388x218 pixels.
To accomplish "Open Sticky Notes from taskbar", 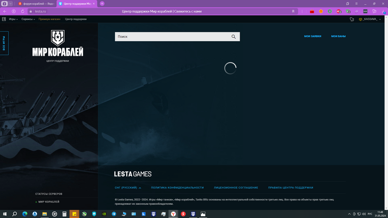I will coord(74,214).
